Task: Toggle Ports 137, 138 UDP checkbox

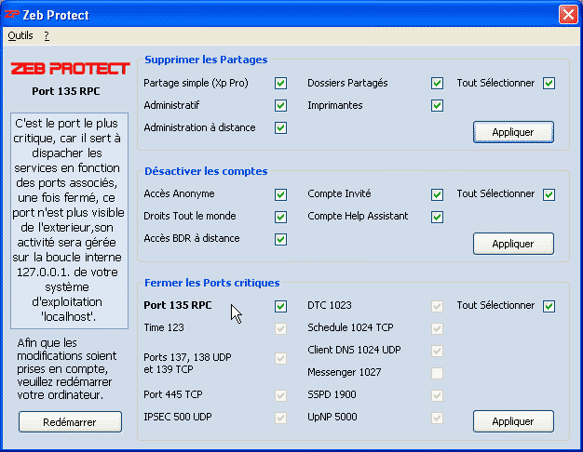Action: point(280,358)
